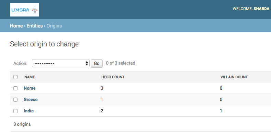271x133 pixels.
Task: Click the UMSRA logo image
Action: [24, 10]
